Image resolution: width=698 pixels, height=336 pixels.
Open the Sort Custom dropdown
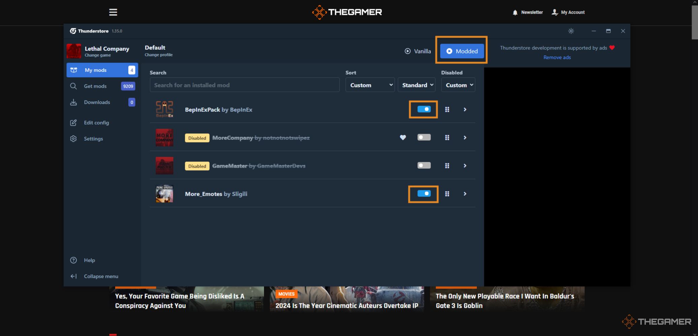370,85
